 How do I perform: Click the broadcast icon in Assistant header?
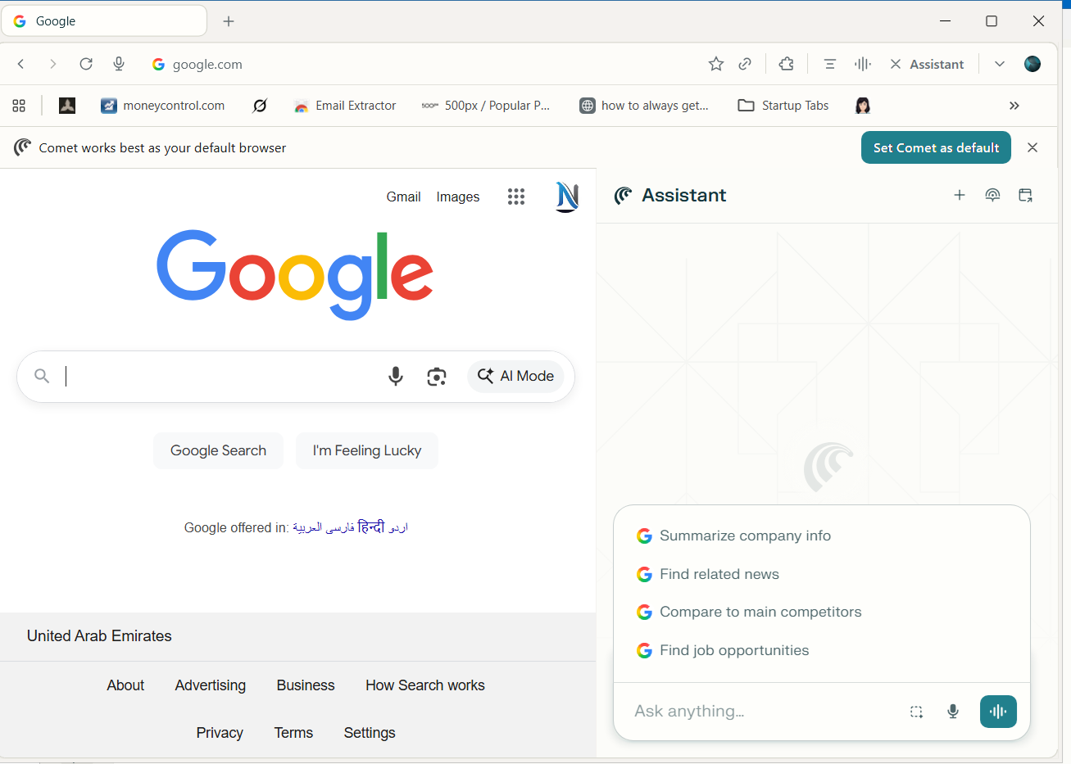click(992, 195)
